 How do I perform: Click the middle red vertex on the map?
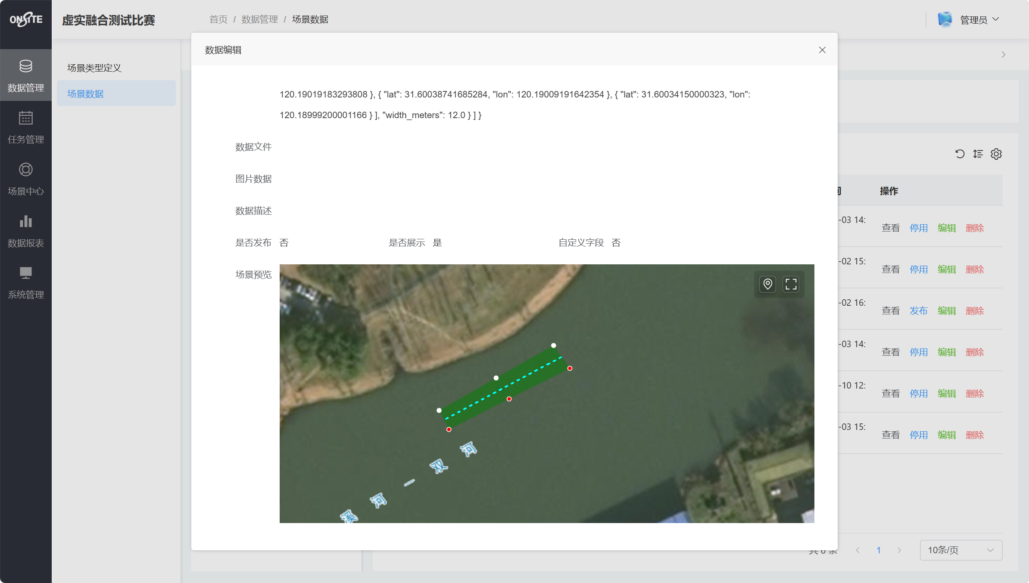pyautogui.click(x=509, y=399)
